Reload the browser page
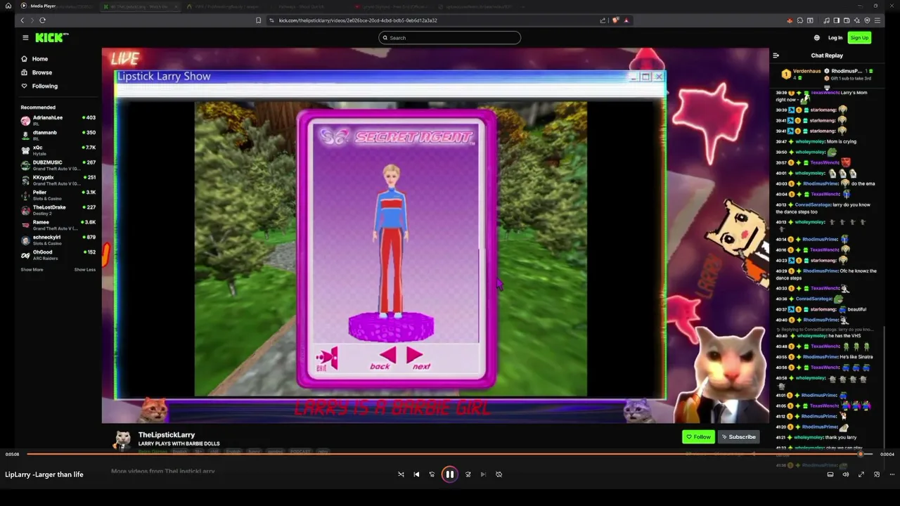The height and width of the screenshot is (506, 900). [42, 20]
